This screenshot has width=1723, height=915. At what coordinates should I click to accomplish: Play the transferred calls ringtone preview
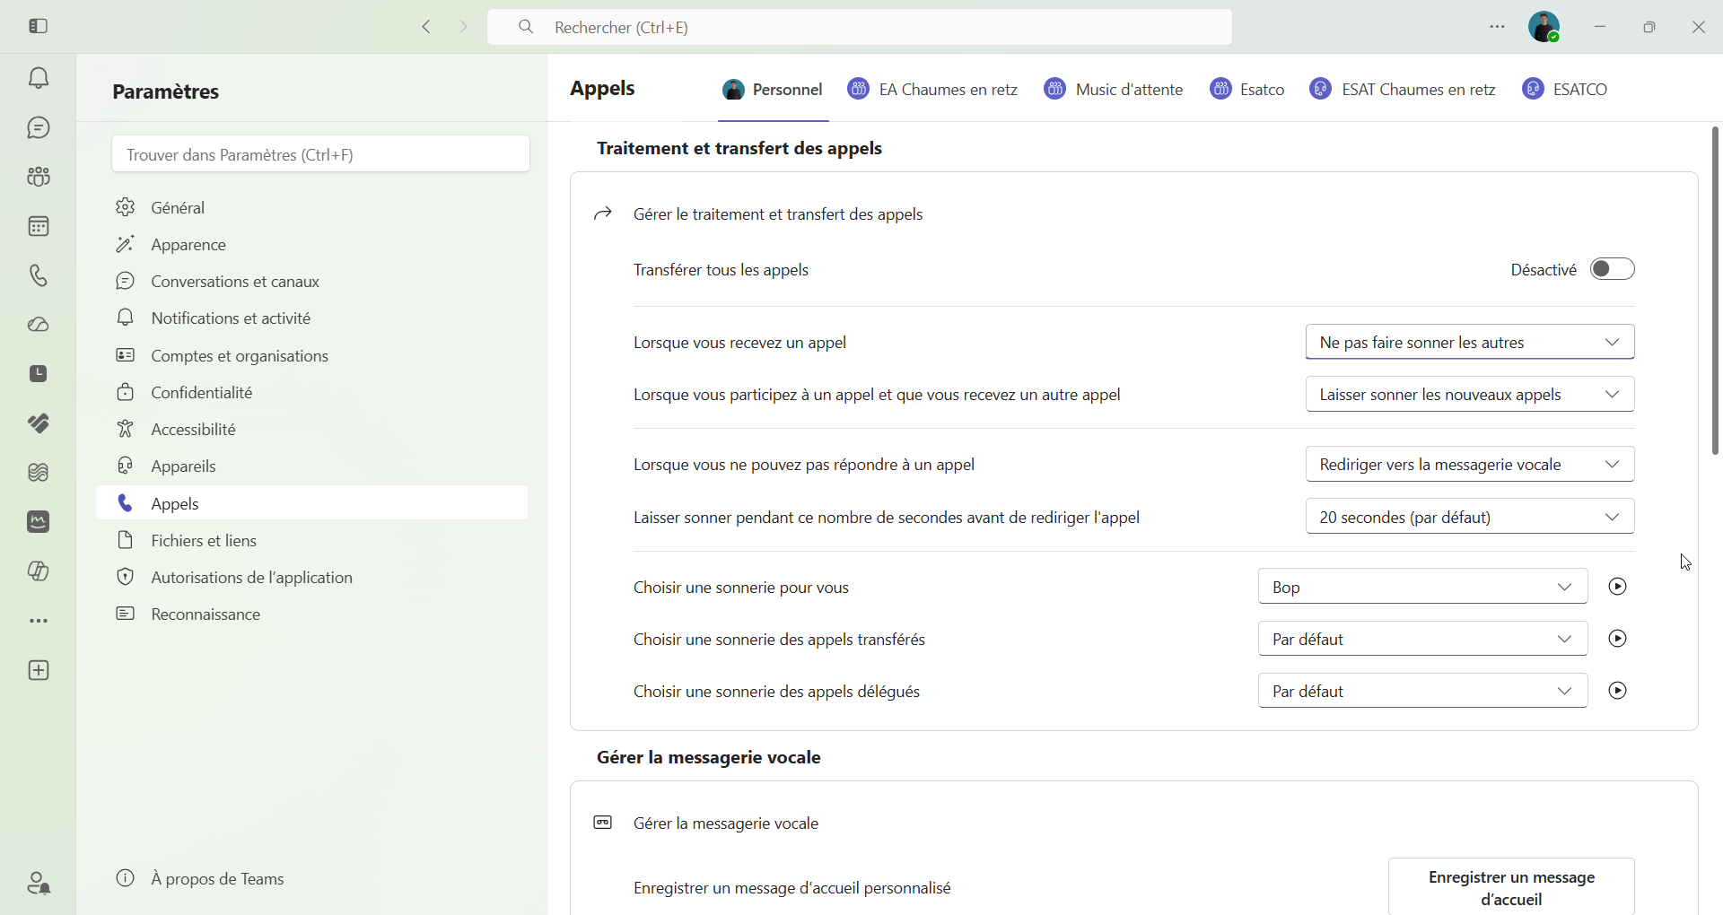pos(1617,639)
